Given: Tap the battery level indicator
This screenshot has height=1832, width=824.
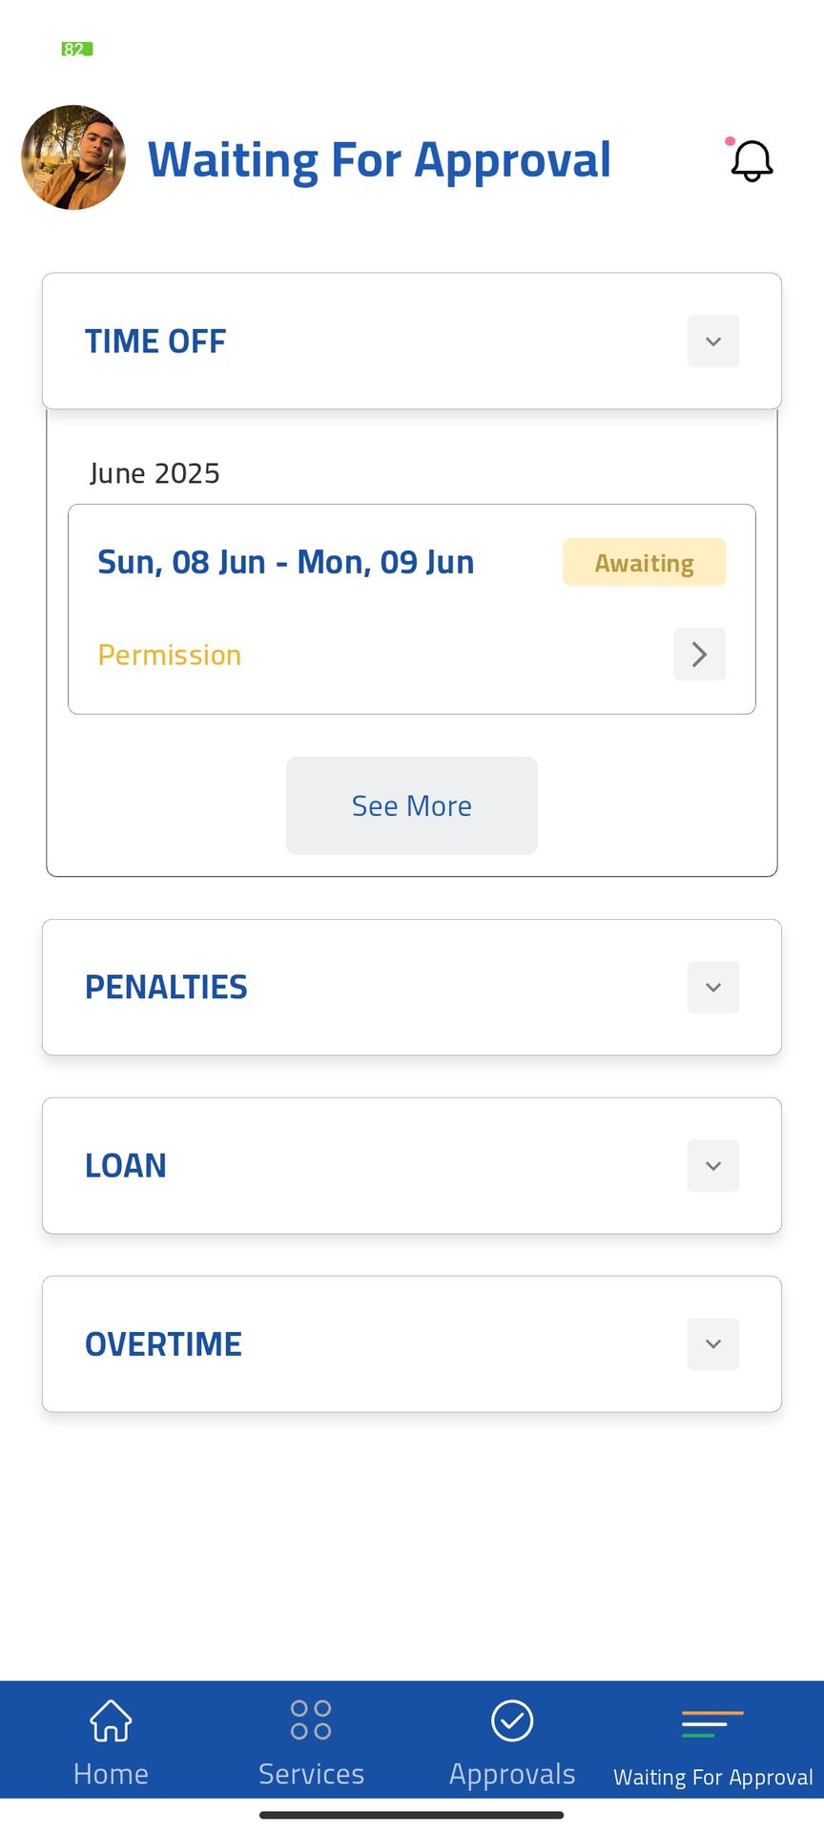Looking at the screenshot, I should click(x=77, y=49).
